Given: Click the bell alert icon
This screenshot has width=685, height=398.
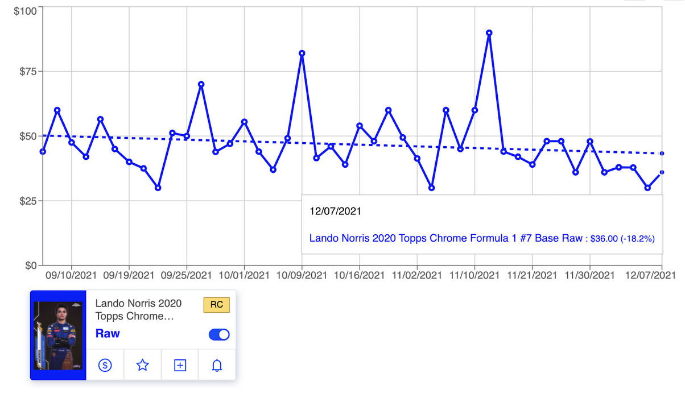Looking at the screenshot, I should pos(217,365).
